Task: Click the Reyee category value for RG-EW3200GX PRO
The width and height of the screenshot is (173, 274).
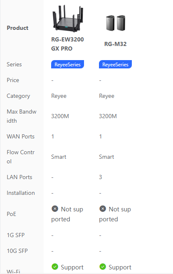Action: tap(59, 96)
